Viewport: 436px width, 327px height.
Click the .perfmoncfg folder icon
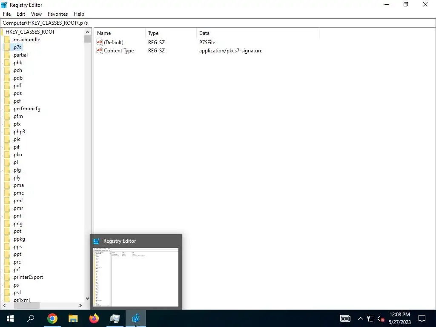[7, 109]
